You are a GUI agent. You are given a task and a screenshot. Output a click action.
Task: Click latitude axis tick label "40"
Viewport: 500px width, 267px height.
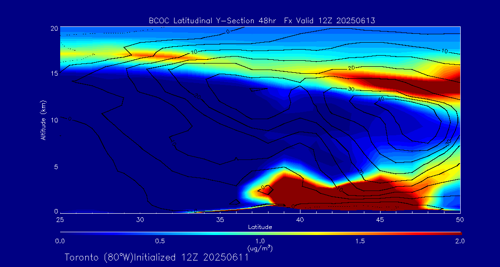click(300, 220)
